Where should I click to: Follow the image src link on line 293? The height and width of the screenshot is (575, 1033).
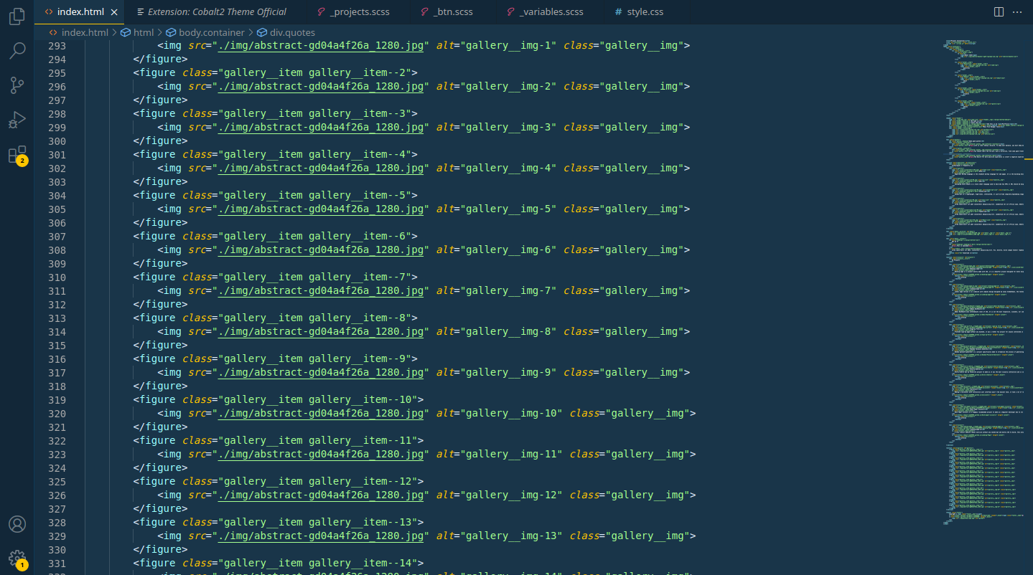point(321,45)
